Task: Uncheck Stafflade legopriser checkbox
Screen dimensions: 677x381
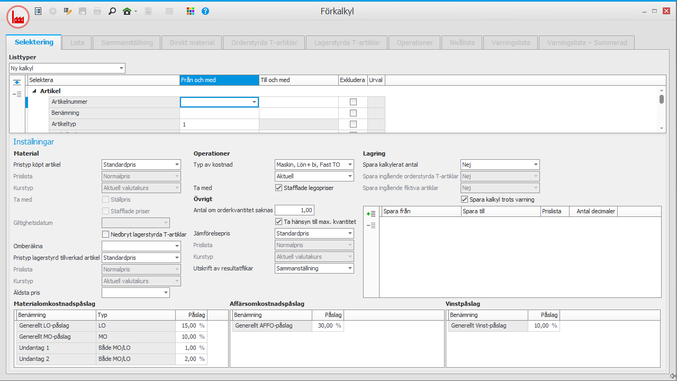Action: 279,188
